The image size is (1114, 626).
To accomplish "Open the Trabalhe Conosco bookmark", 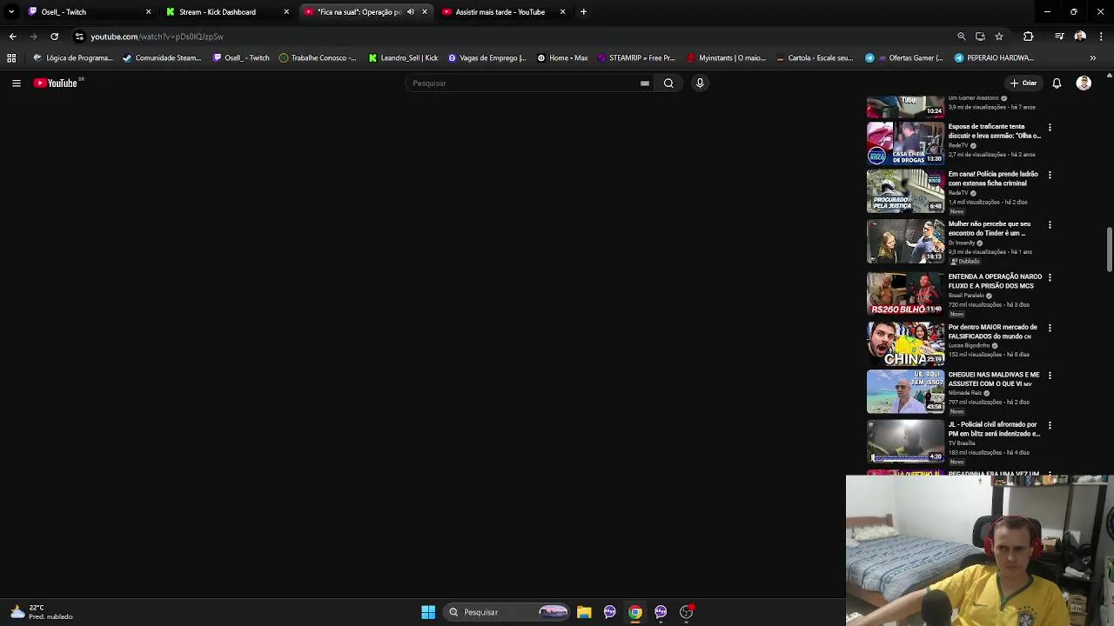I will point(318,58).
